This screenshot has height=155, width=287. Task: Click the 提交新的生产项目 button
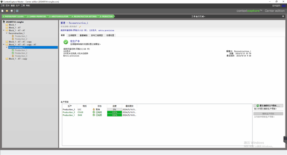(x=268, y=106)
